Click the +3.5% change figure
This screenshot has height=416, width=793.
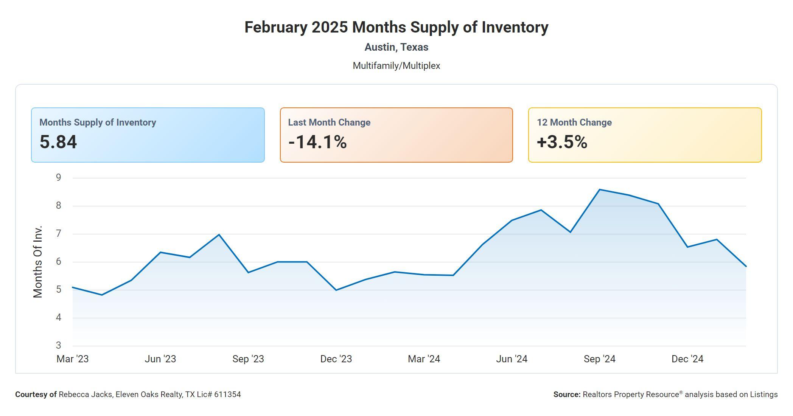tap(562, 142)
